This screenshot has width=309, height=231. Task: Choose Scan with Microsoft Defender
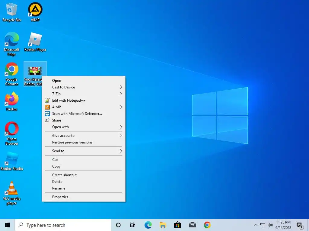[84, 114]
